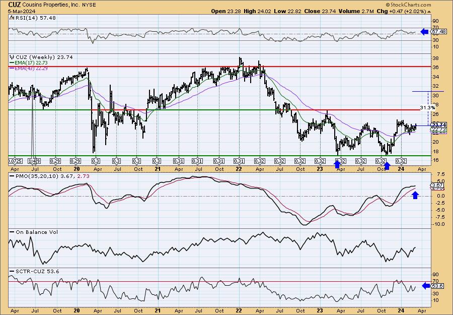Click the green EMA(17) legend line

pos(12,63)
